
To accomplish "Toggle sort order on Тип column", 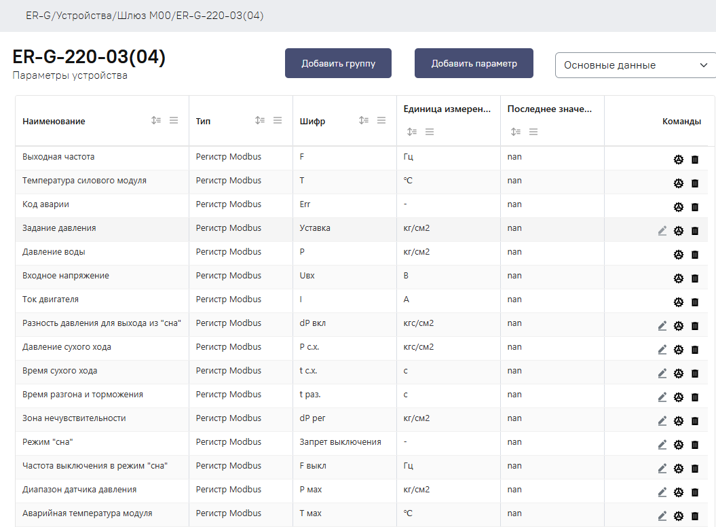I will (x=260, y=120).
